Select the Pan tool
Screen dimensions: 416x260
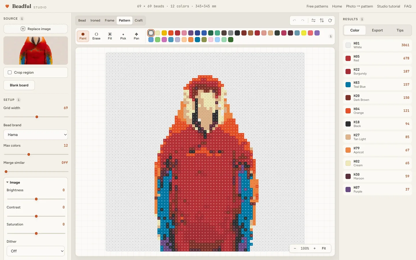[x=136, y=36]
